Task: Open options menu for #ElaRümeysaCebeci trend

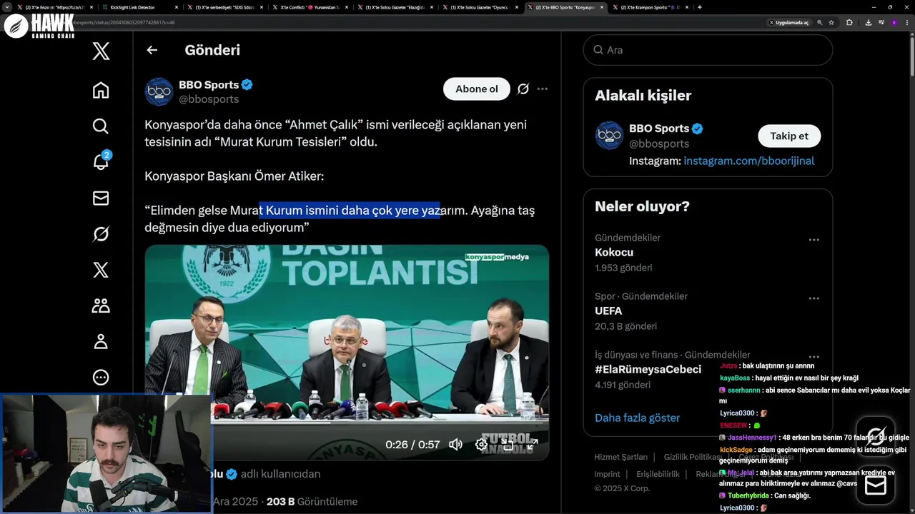Action: 813,357
